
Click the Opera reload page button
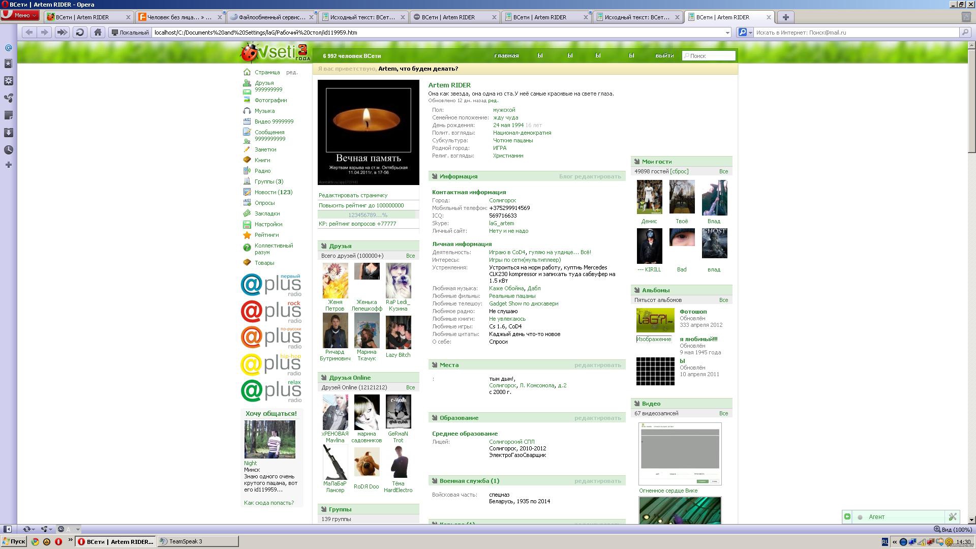[80, 32]
